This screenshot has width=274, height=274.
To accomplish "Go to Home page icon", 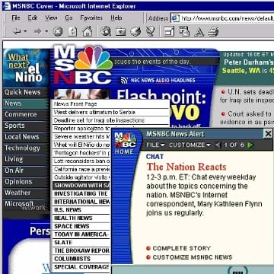I will [88, 31].
